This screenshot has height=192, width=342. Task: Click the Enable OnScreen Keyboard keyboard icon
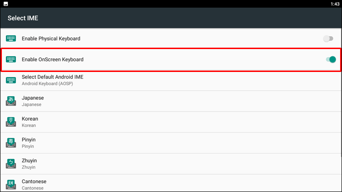[x=11, y=59]
